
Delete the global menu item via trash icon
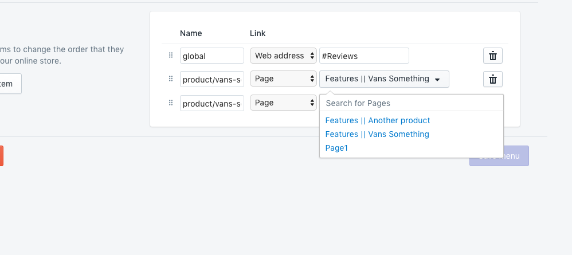pos(492,56)
